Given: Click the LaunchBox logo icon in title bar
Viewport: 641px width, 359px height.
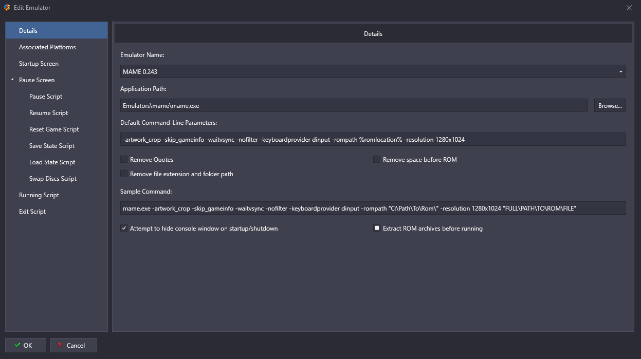Looking at the screenshot, I should point(7,8).
